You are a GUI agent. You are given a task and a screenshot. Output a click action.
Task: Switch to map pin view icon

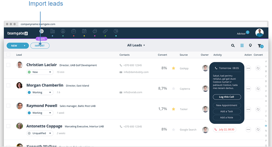coord(250,45)
